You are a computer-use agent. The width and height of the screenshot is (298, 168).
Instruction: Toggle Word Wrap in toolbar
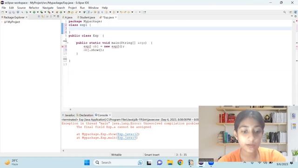pyautogui.click(x=91, y=12)
